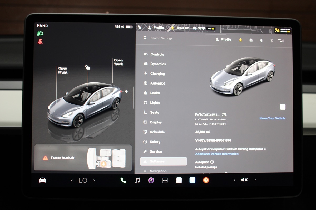The image size is (316, 210).
Task: Open the Bluetooth settings icon
Action: 271,40
